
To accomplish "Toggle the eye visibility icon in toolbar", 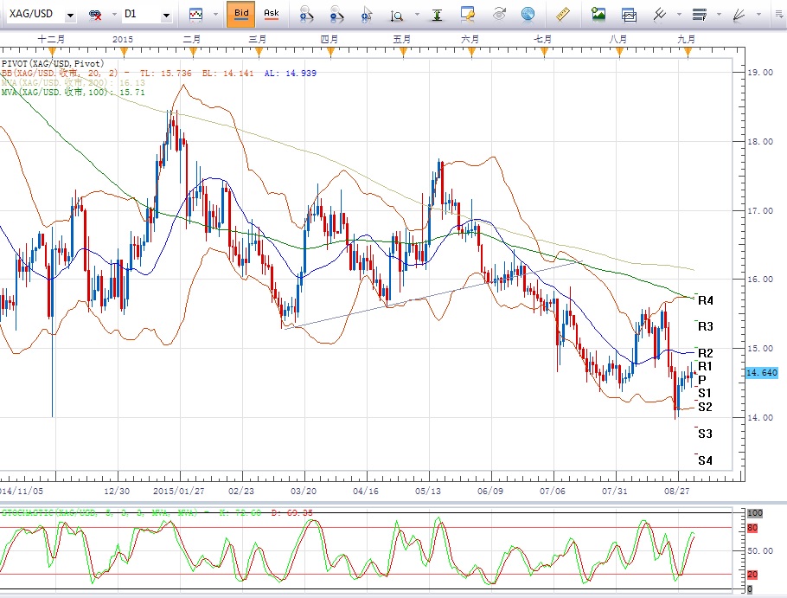I will [x=499, y=14].
